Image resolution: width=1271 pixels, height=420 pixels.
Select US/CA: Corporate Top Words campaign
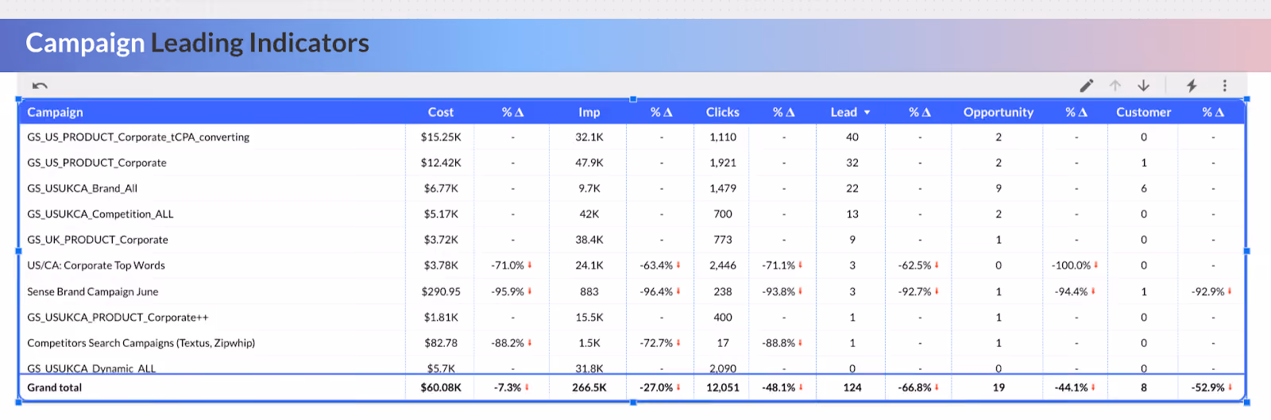[96, 265]
